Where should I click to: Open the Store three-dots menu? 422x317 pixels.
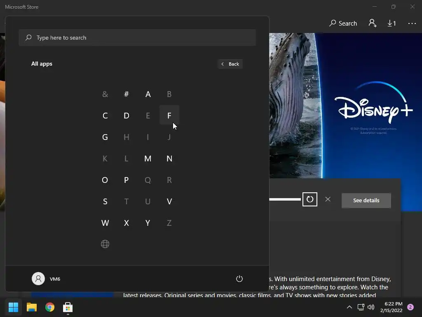pos(412,24)
